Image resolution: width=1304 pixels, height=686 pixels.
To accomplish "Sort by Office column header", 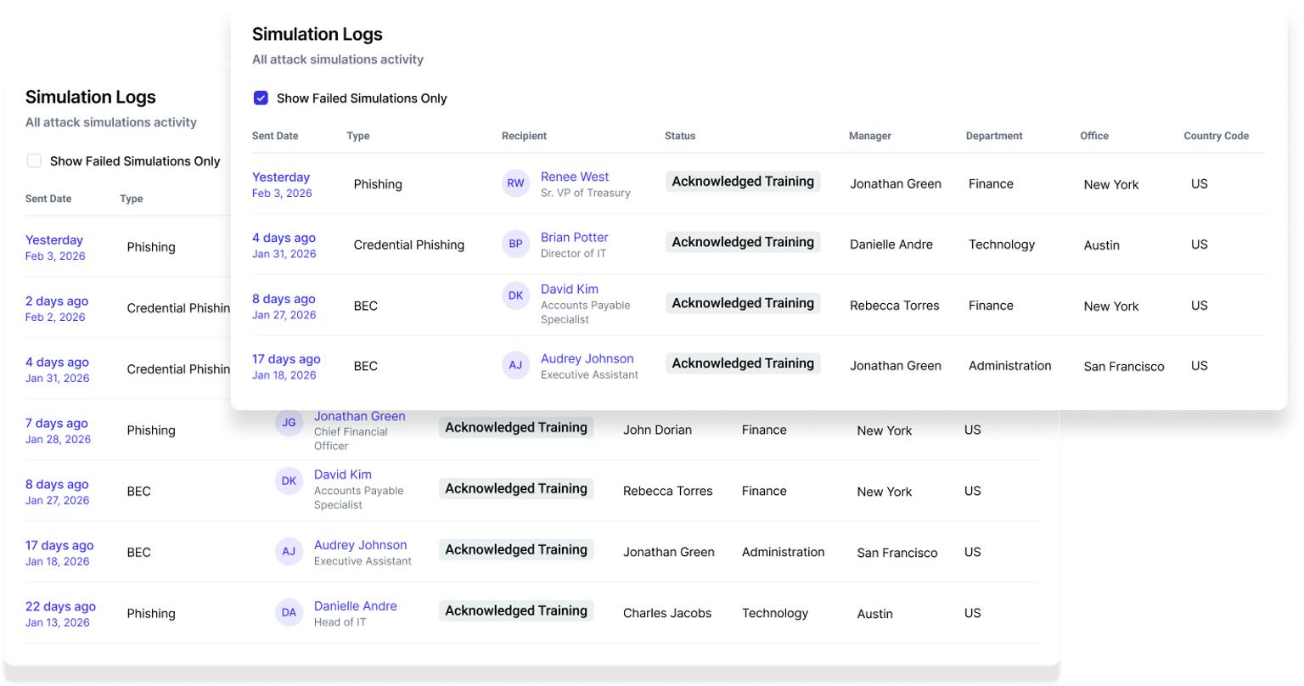I will [x=1094, y=136].
